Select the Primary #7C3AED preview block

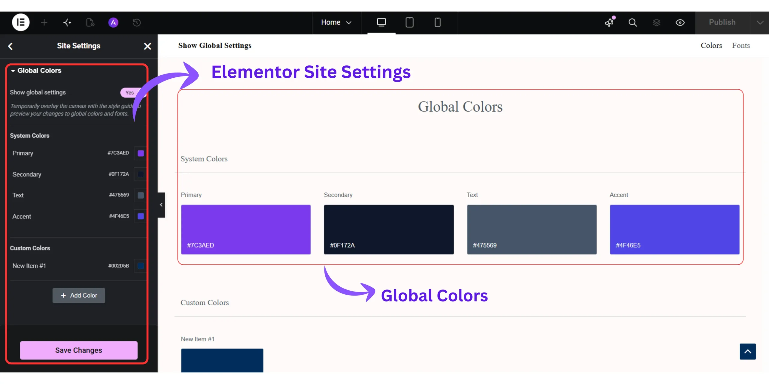click(246, 229)
